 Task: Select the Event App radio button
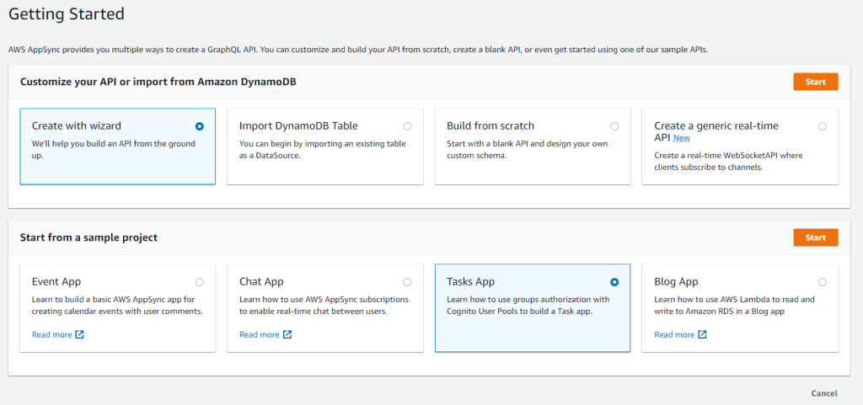(x=199, y=282)
